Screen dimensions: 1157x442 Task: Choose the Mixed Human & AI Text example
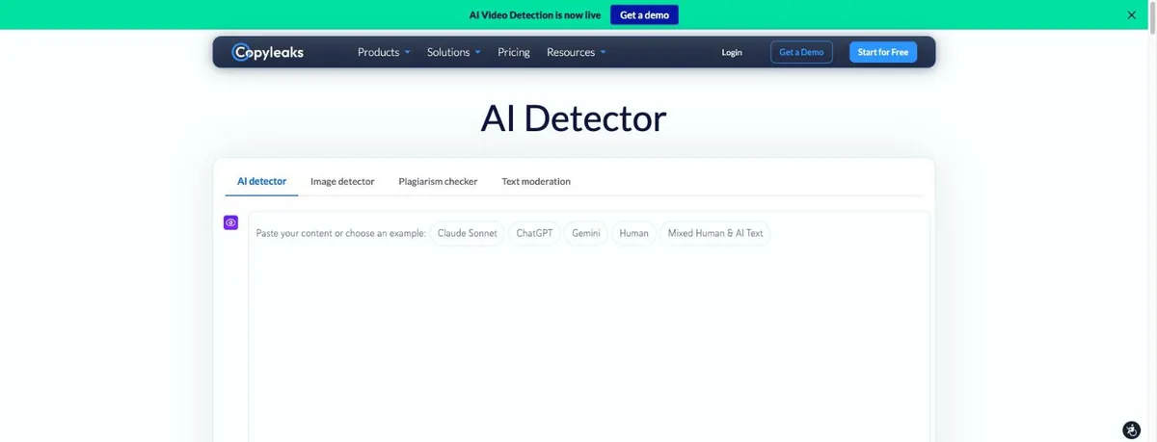715,233
